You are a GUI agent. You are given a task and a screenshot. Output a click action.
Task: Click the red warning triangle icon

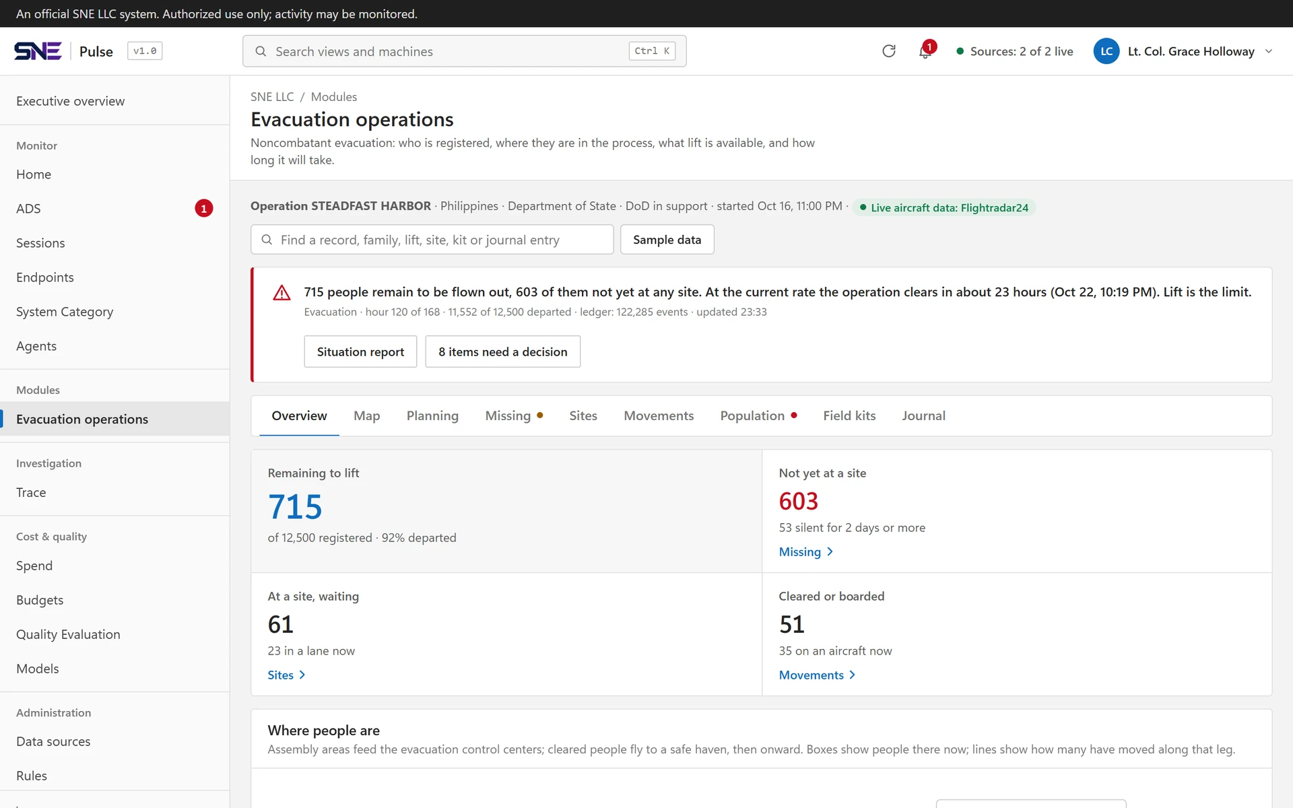(281, 293)
